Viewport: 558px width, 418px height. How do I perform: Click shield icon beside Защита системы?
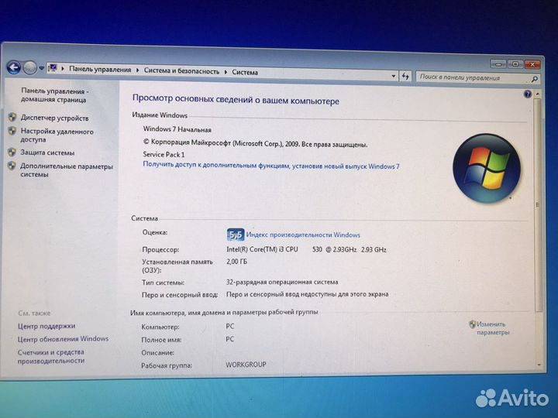point(12,152)
